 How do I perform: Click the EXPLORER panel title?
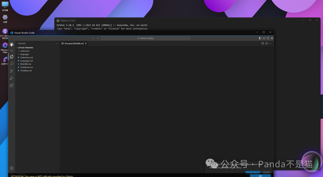(22, 44)
